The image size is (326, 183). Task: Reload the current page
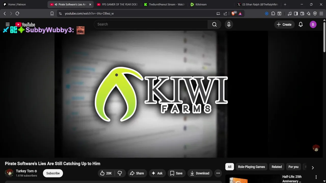click(17, 13)
